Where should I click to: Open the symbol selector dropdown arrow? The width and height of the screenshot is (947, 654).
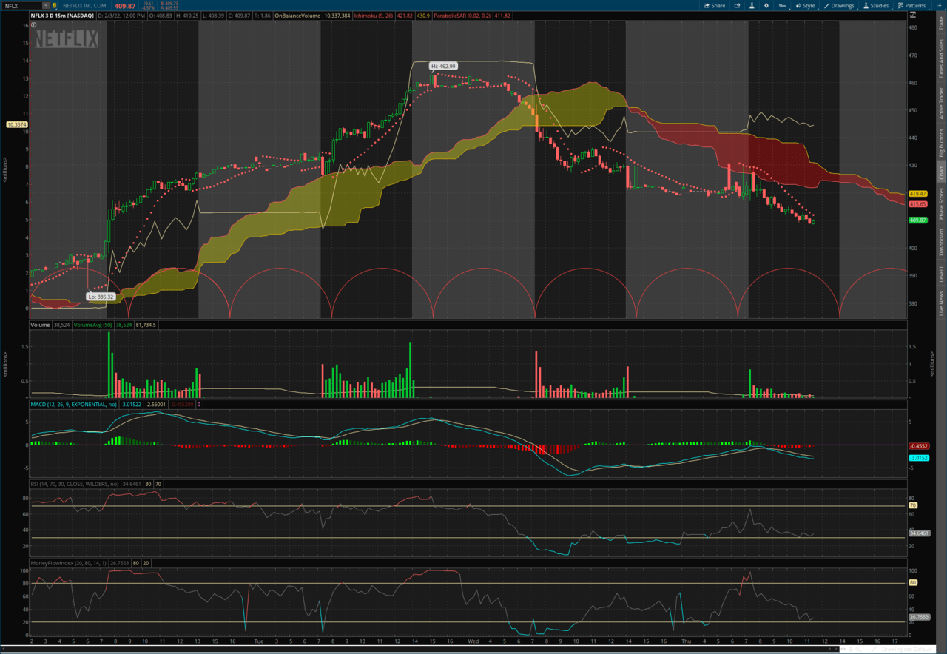click(46, 6)
